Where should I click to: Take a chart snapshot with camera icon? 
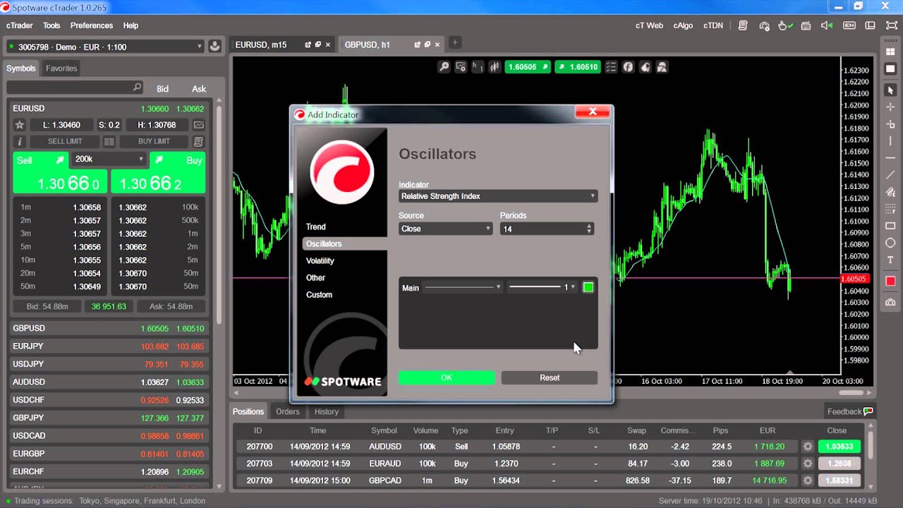tap(890, 302)
